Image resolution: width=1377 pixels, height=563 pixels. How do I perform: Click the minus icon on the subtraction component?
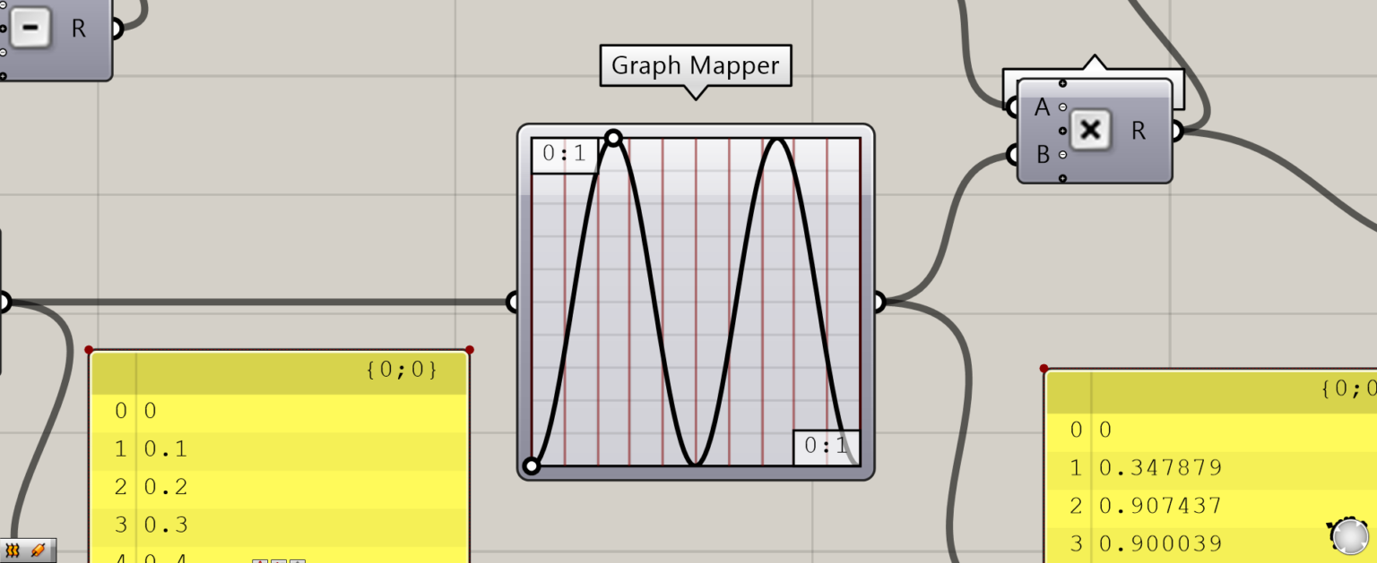tap(32, 27)
